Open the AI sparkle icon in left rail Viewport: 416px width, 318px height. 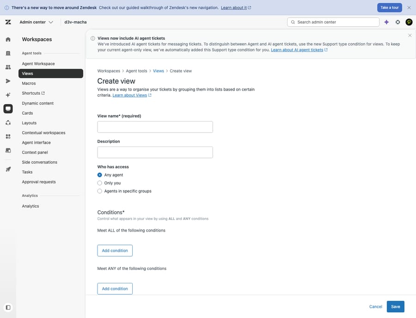[x=8, y=95]
